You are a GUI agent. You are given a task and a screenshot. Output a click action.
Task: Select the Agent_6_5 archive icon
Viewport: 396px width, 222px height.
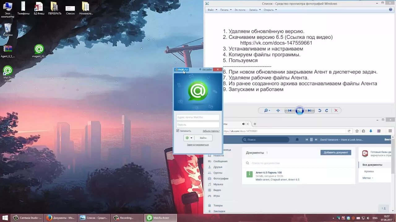8,51
